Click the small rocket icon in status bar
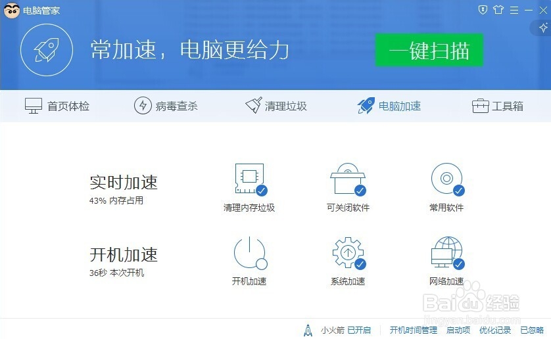The width and height of the screenshot is (551, 339). pos(308,330)
